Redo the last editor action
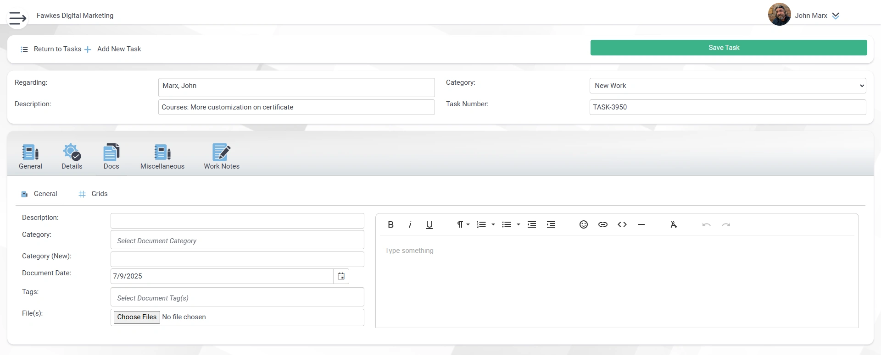Image resolution: width=881 pixels, height=355 pixels. pyautogui.click(x=726, y=224)
